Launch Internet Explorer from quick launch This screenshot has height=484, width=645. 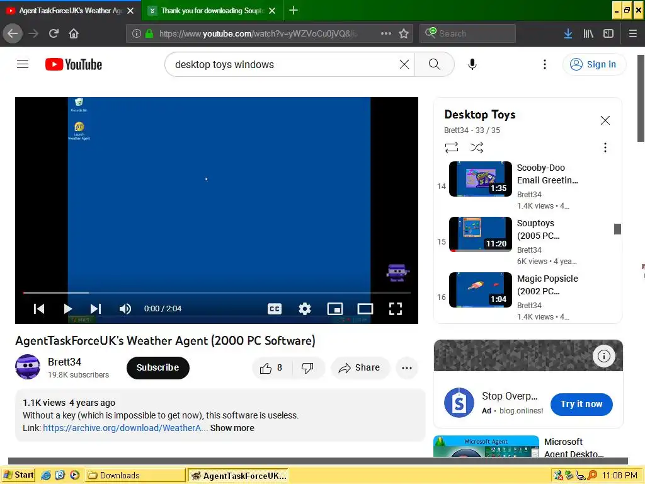(46, 475)
